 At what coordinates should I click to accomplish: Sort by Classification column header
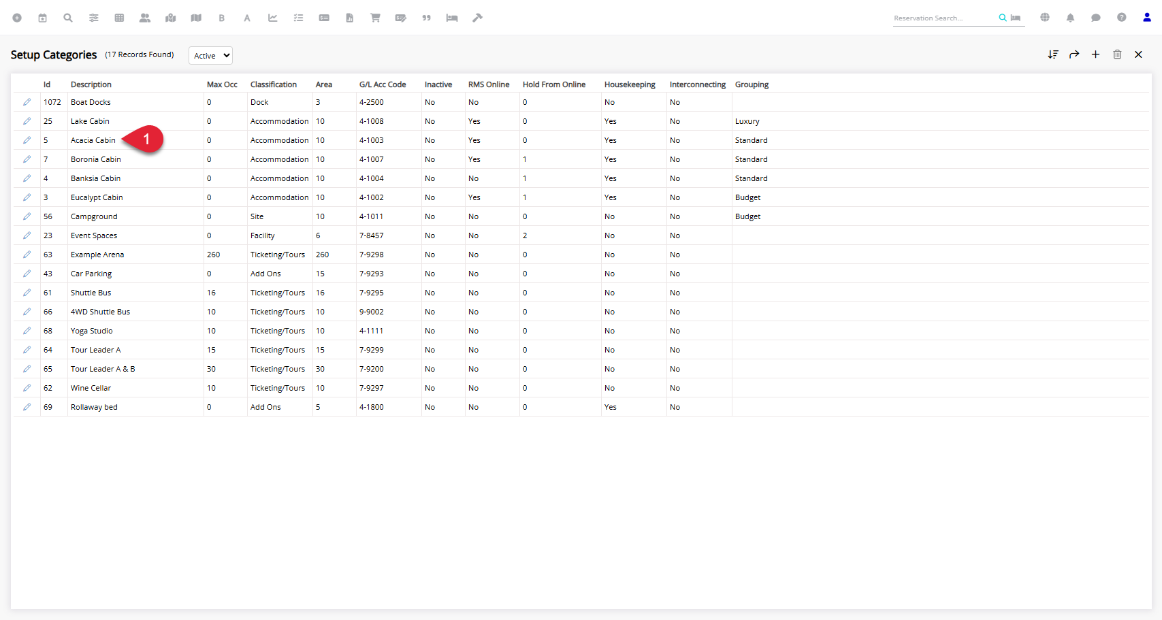(x=274, y=84)
